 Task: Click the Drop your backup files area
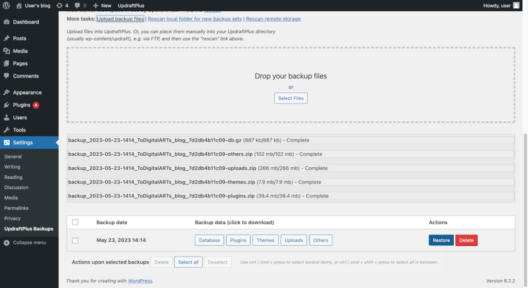291,84
